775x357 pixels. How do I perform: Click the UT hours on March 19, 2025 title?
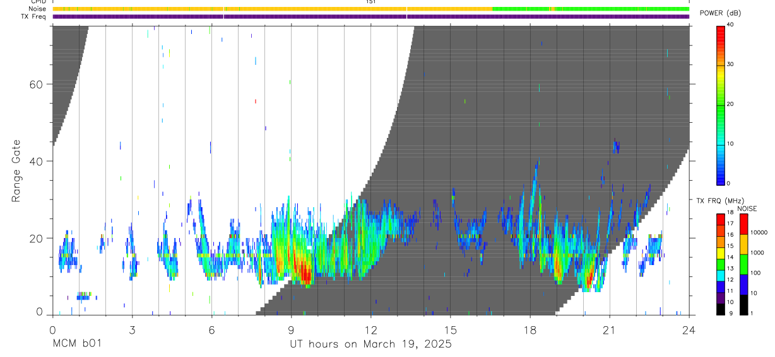coord(370,344)
